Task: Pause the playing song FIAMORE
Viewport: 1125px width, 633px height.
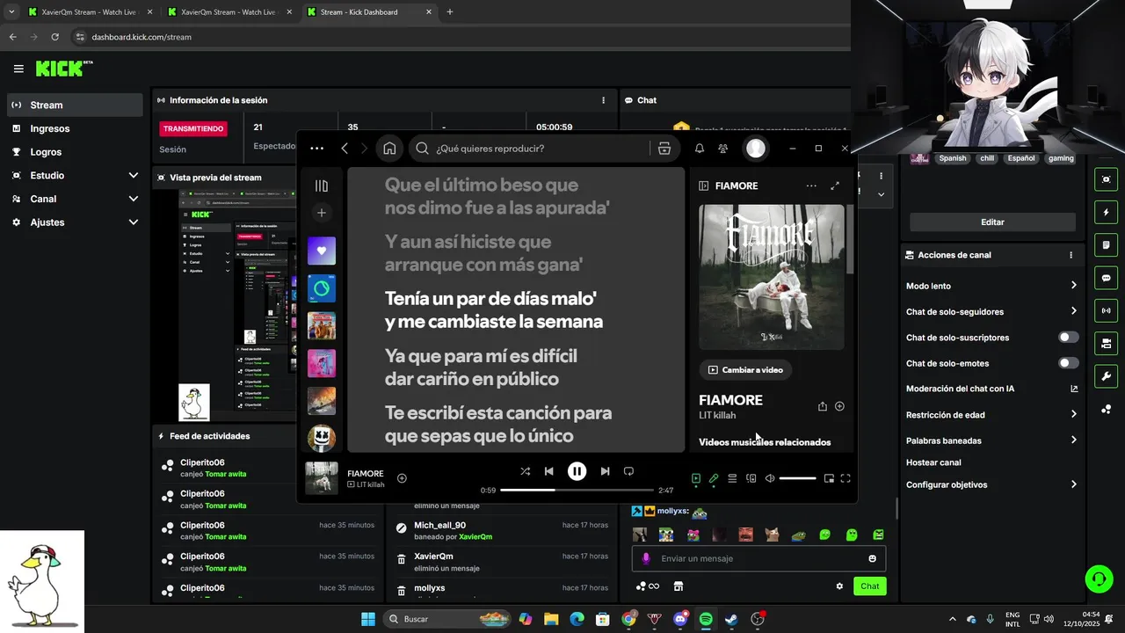Action: [x=577, y=471]
